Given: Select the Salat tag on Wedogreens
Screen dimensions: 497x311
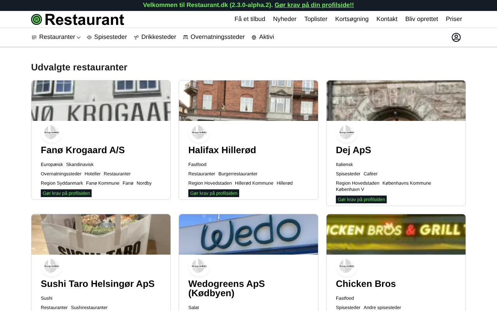Looking at the screenshot, I should 193,308.
